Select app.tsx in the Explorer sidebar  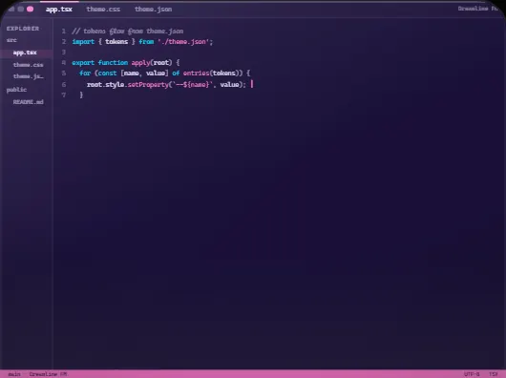(25, 52)
